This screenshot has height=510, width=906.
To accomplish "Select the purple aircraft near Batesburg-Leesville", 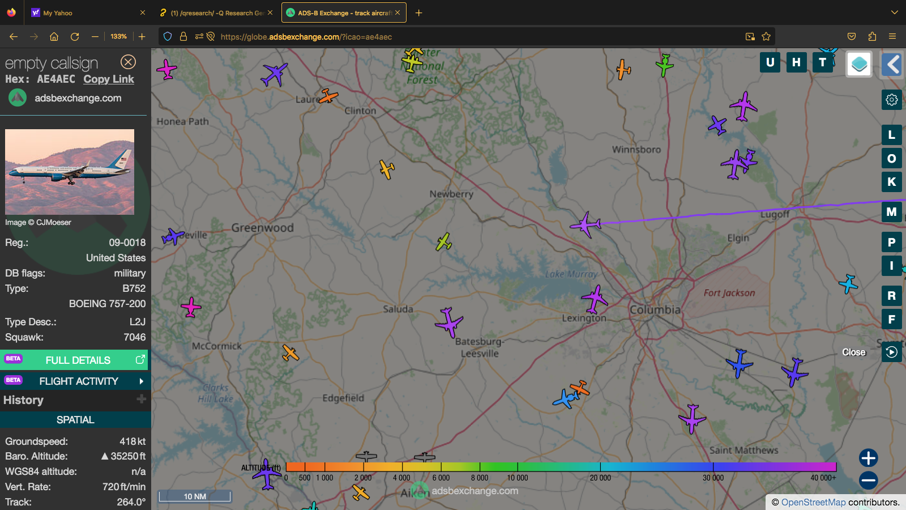I will (x=450, y=322).
